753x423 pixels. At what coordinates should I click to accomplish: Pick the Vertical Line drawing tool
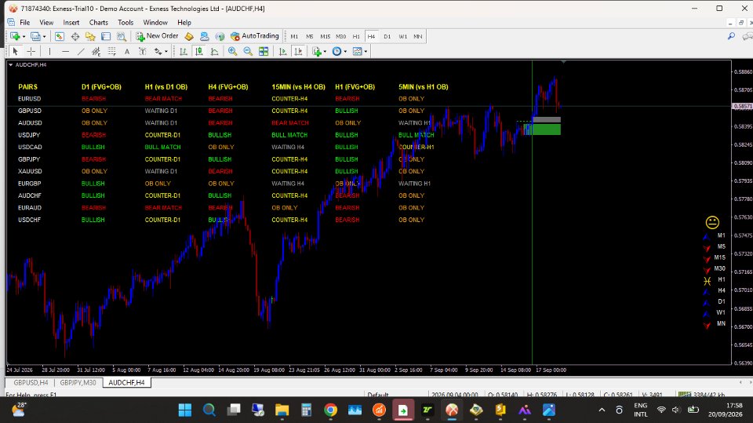[49, 51]
